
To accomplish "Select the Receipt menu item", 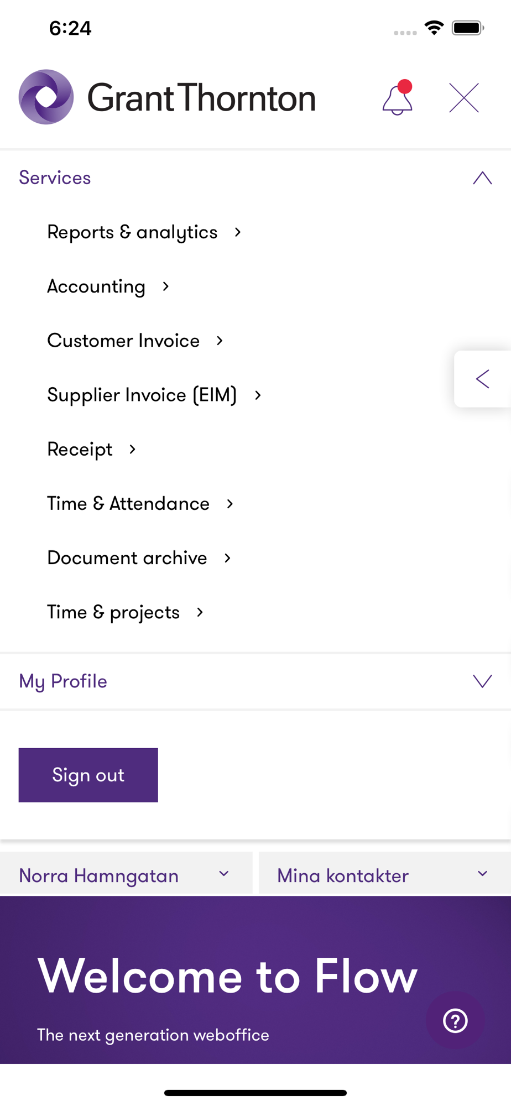I will tap(80, 449).
